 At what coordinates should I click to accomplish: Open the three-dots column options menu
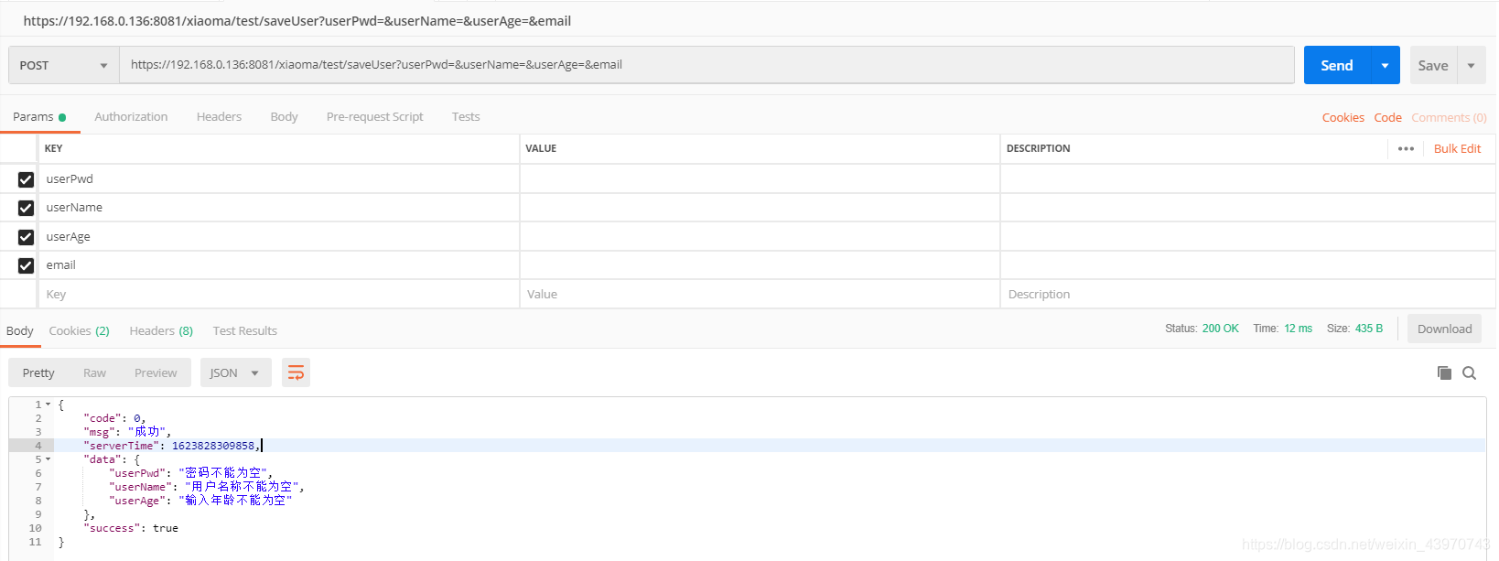click(1406, 148)
